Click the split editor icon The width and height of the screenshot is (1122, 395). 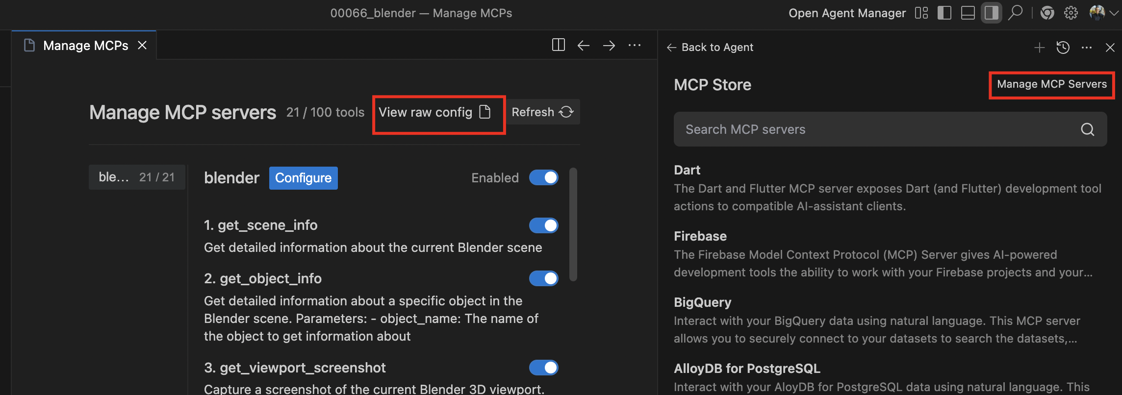(x=558, y=45)
